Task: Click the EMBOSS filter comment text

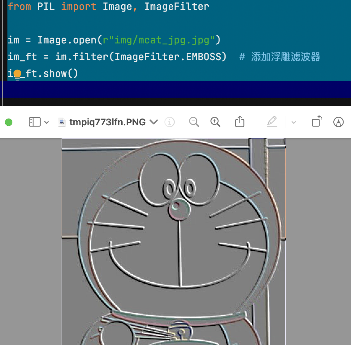Action: click(x=280, y=56)
